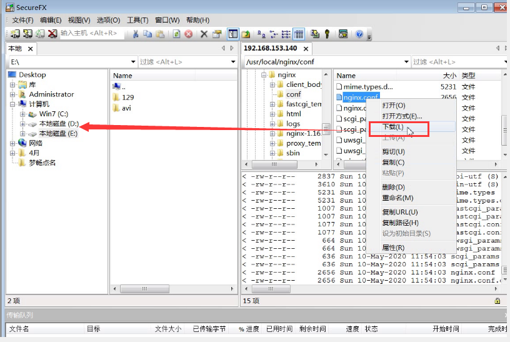Viewport: 510px width, 342px height.
Task: Open the 窗口(W) menu
Action: point(167,20)
